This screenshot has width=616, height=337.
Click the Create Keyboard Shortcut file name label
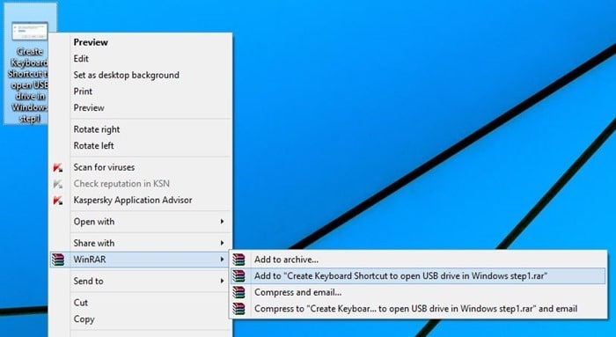coord(28,84)
